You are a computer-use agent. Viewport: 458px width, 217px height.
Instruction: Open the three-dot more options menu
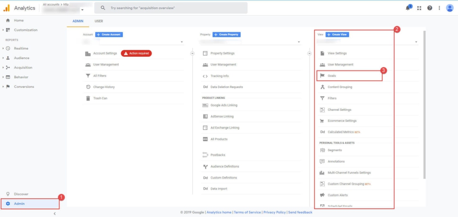(439, 8)
